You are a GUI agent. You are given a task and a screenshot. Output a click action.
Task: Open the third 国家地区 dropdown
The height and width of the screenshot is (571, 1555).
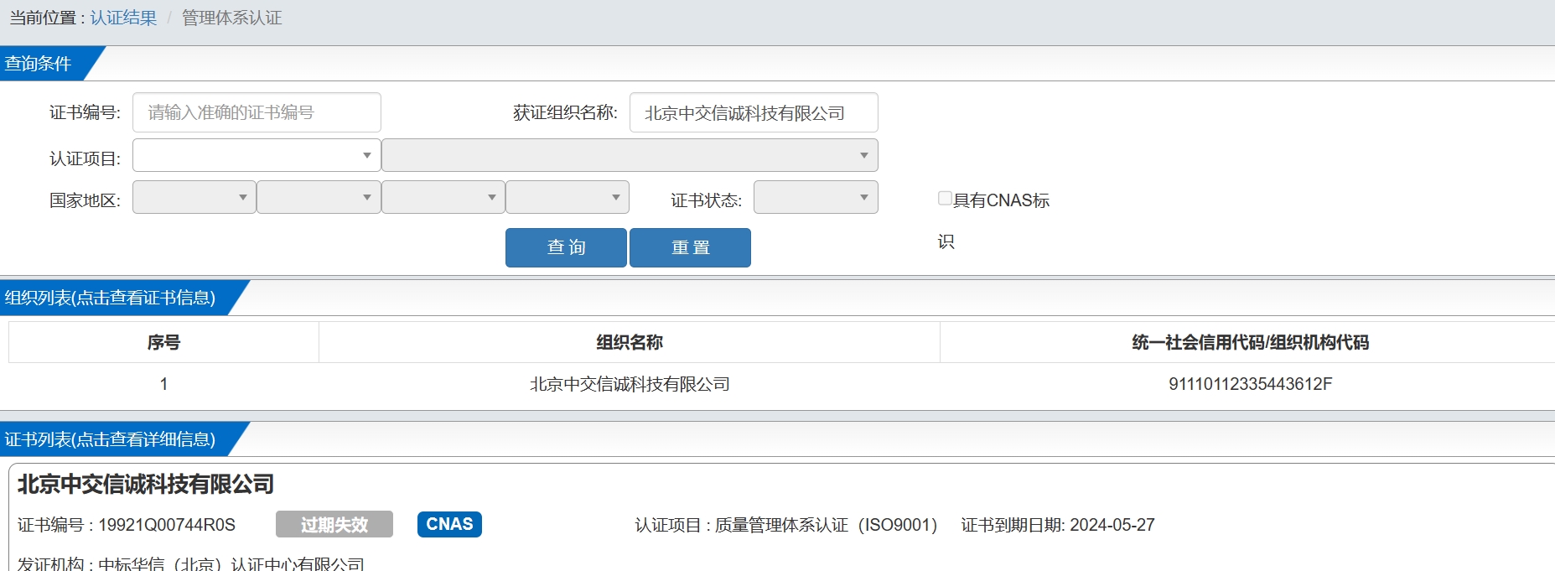click(x=443, y=197)
